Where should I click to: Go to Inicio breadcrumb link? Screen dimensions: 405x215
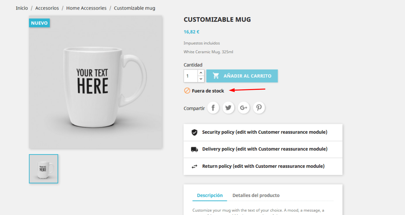pos(22,8)
